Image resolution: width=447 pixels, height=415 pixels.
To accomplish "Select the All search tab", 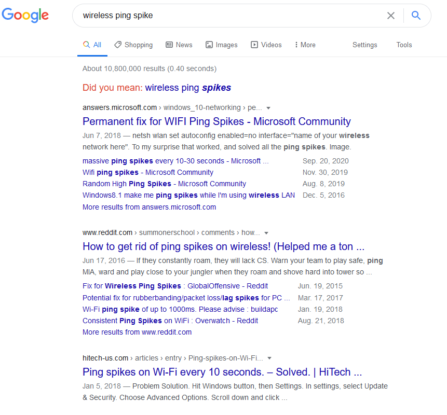I will click(92, 45).
